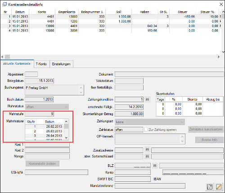Click the Mandatsreferenz input field
The image size is (225, 193).
pos(150,186)
